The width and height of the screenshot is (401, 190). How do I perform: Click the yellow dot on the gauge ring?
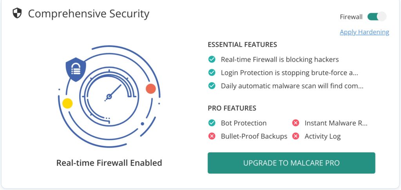(x=67, y=103)
